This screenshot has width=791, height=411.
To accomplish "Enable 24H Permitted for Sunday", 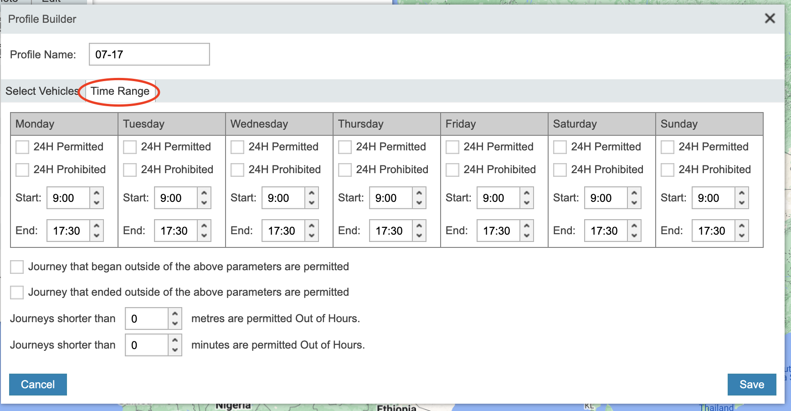I will (668, 147).
